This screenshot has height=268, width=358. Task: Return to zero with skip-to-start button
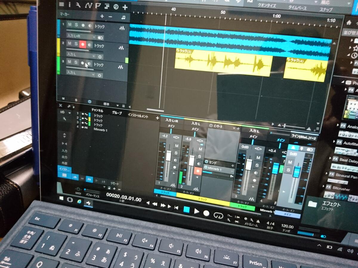click(x=176, y=208)
